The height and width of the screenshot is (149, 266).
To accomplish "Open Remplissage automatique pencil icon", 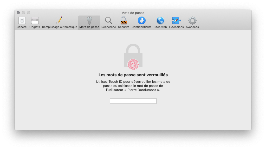I will pos(60,20).
